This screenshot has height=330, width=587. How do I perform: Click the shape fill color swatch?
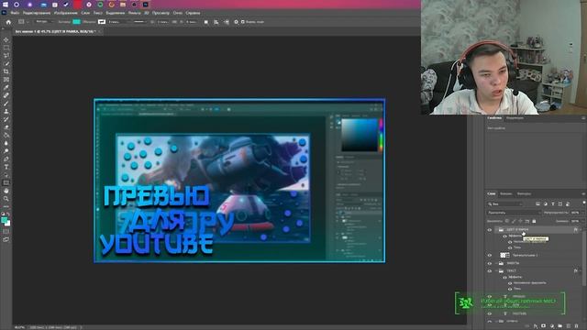[x=76, y=22]
